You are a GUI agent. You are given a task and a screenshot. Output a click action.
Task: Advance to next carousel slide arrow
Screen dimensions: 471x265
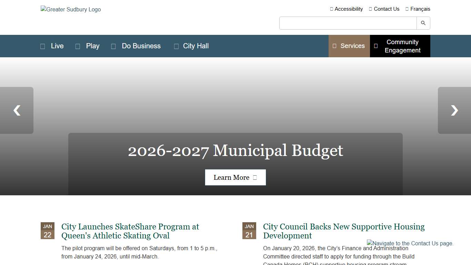click(x=454, y=110)
